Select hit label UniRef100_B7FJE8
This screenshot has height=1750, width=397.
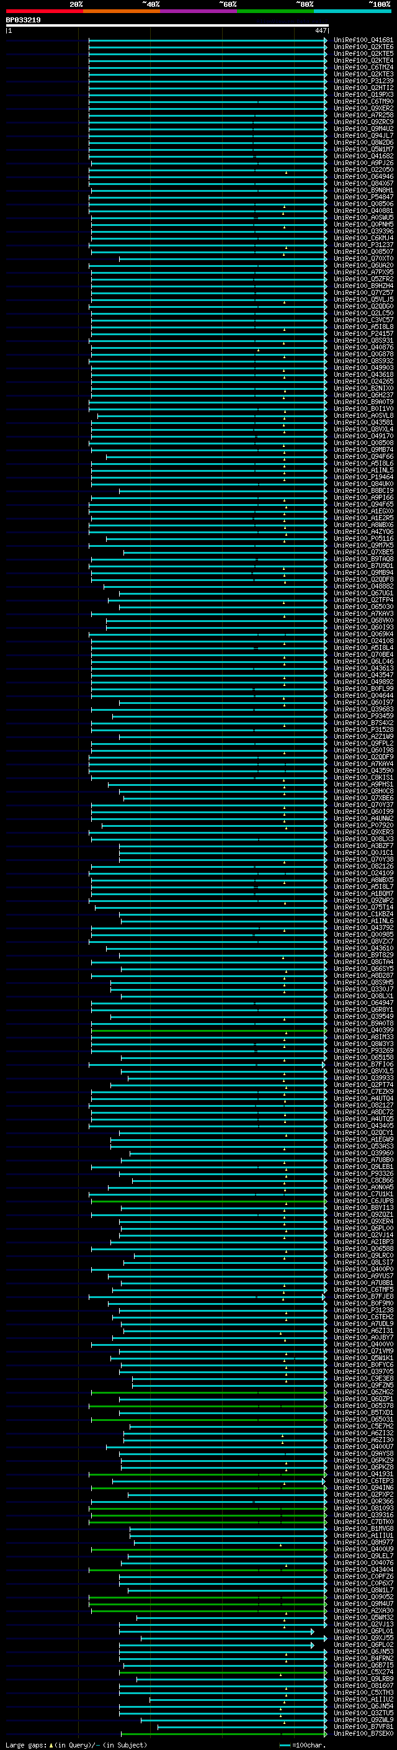pyautogui.click(x=363, y=1297)
